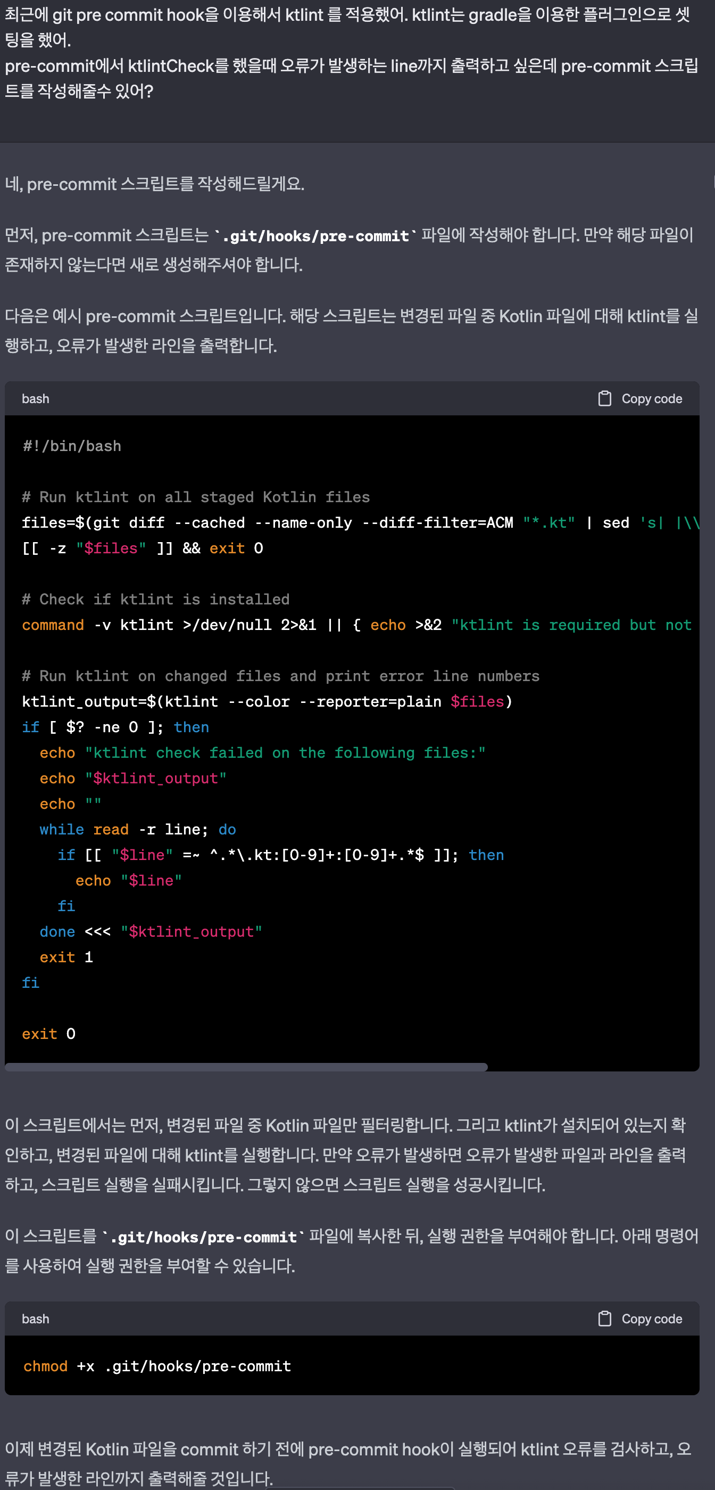The height and width of the screenshot is (1490, 715).
Task: Click the '#!/bin/bash' shebang line
Action: [72, 446]
